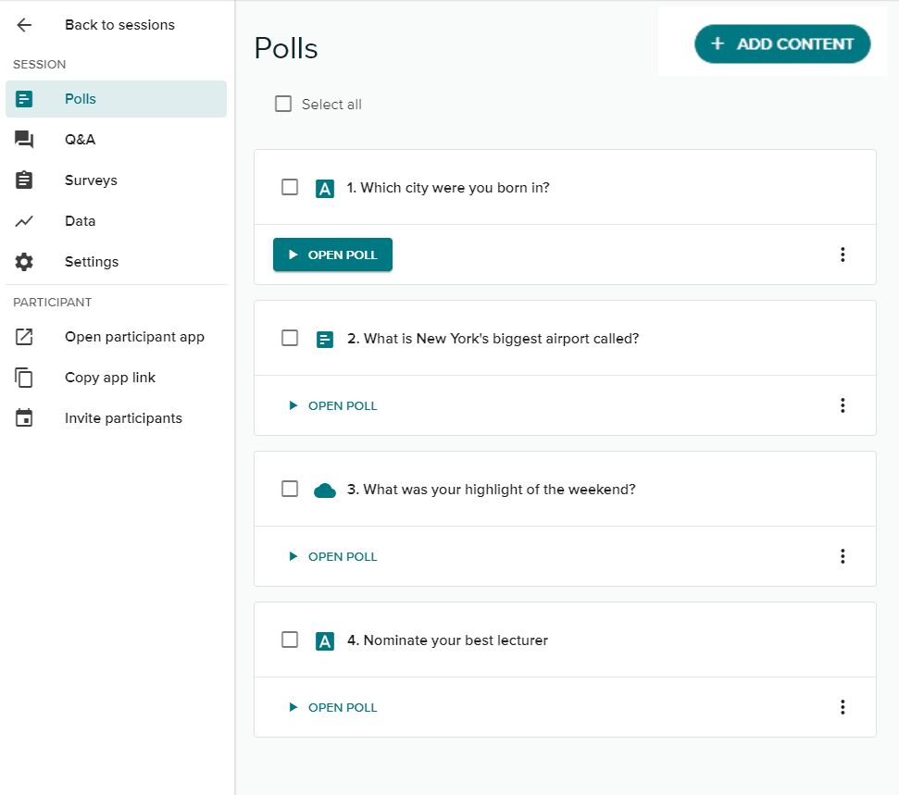The height and width of the screenshot is (795, 899).
Task: Click the back arrow icon
Action: tap(24, 25)
